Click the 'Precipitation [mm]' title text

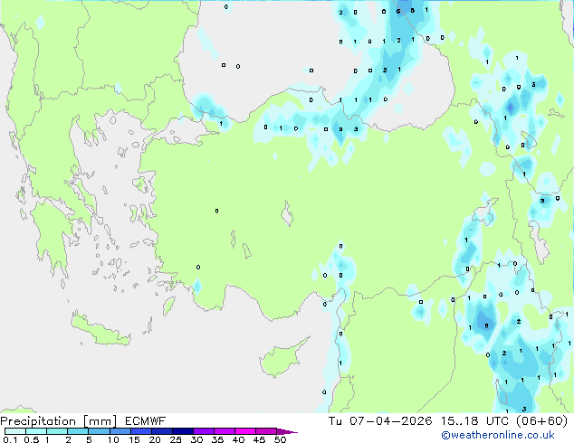click(59, 421)
